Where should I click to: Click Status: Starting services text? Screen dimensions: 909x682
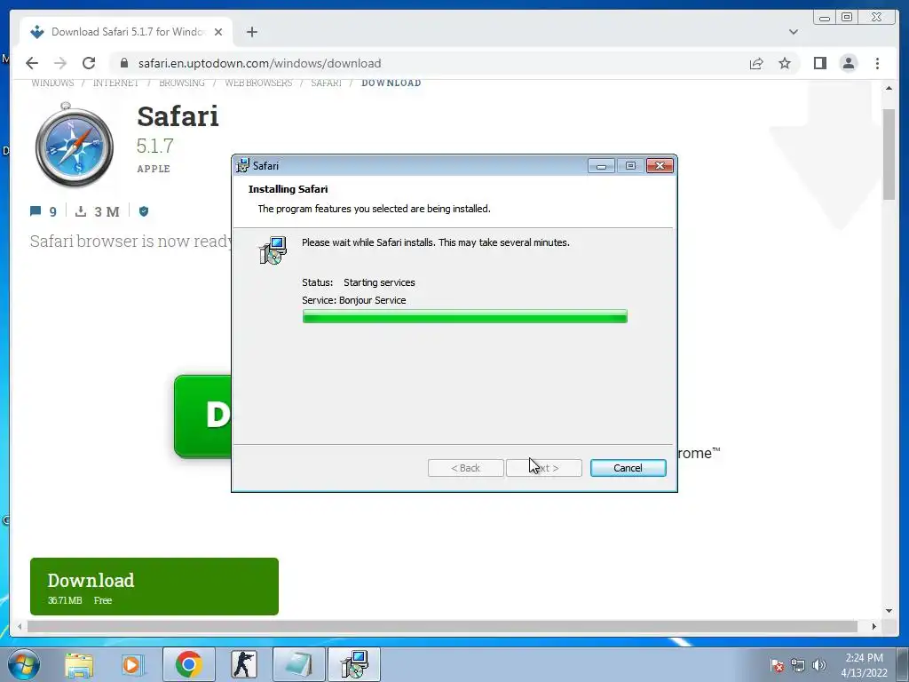click(x=359, y=282)
